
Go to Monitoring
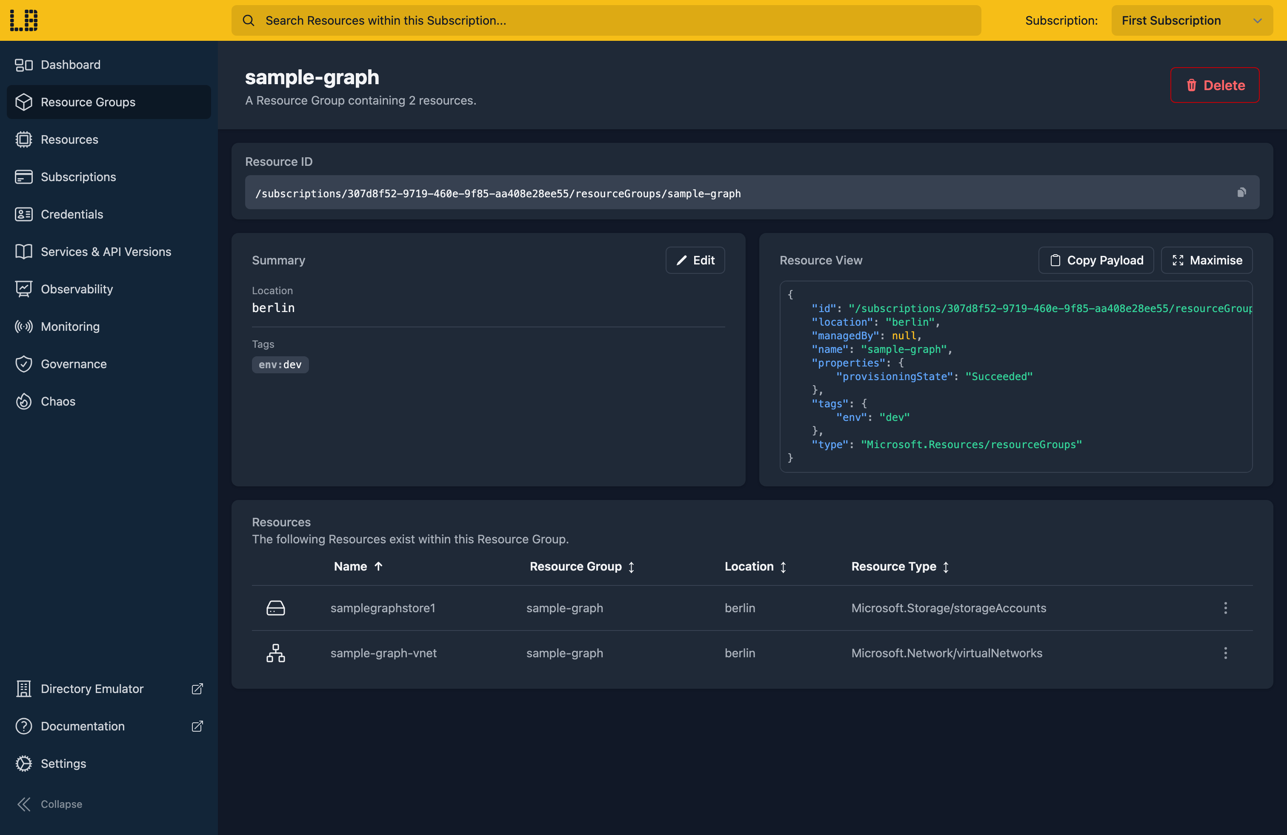click(109, 326)
